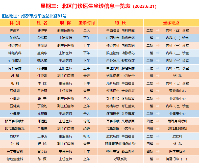Click the specialty 肝胆胃肠疝 静脉曲张

(120, 144)
